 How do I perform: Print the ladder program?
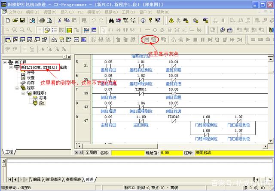click(42, 20)
